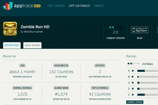Click the OVERALL RATINGS label badge

point(22,88)
